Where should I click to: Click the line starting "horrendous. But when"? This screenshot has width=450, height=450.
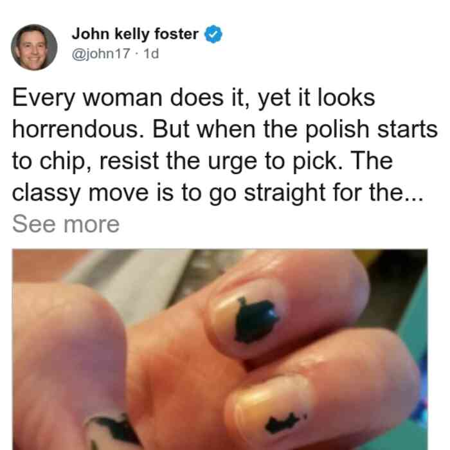click(x=225, y=130)
